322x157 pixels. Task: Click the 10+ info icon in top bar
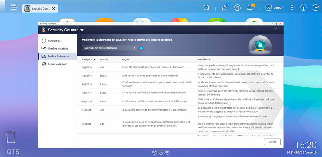point(304,7)
